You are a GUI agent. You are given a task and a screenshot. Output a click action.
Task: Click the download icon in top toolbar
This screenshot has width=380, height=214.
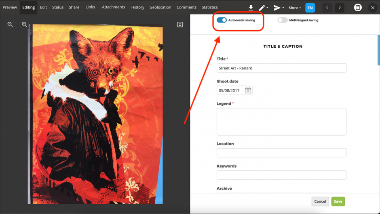tap(251, 8)
